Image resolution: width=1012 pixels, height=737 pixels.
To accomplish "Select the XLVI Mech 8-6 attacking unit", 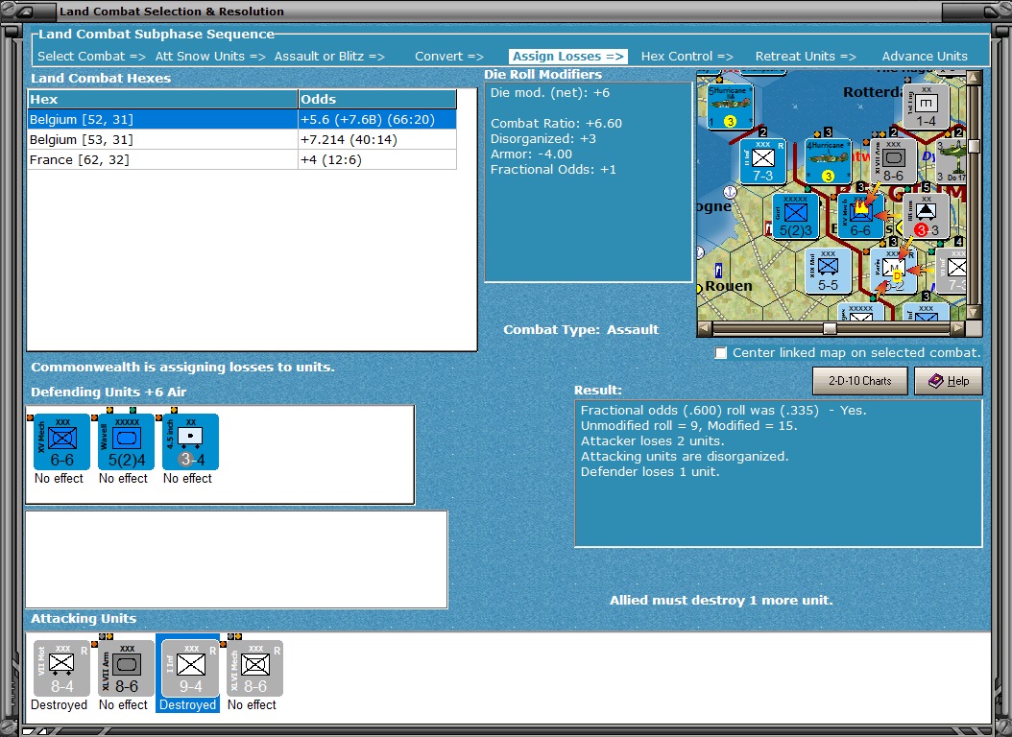I will pos(254,668).
